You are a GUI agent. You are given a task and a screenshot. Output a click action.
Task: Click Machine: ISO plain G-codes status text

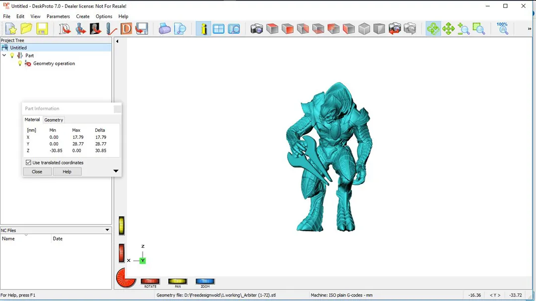point(341,295)
